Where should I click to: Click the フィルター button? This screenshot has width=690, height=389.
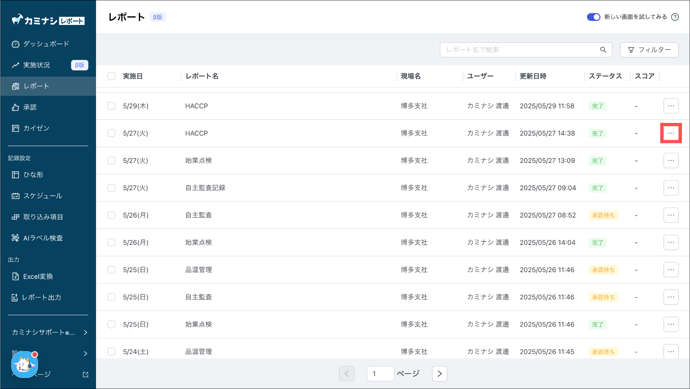pyautogui.click(x=649, y=50)
